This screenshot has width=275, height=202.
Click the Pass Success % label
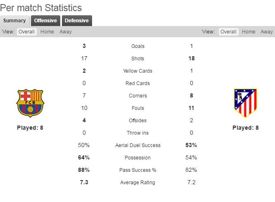[138, 170]
